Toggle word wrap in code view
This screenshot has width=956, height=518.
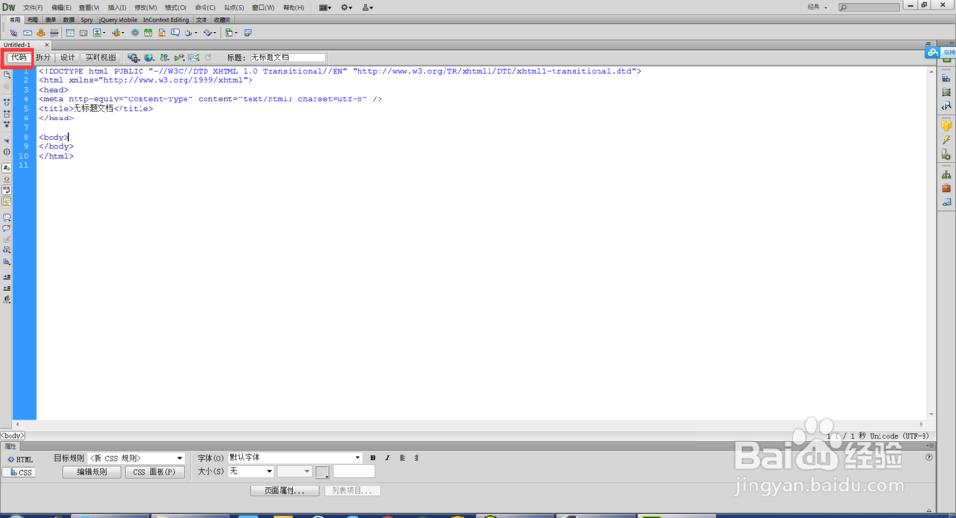(7, 190)
